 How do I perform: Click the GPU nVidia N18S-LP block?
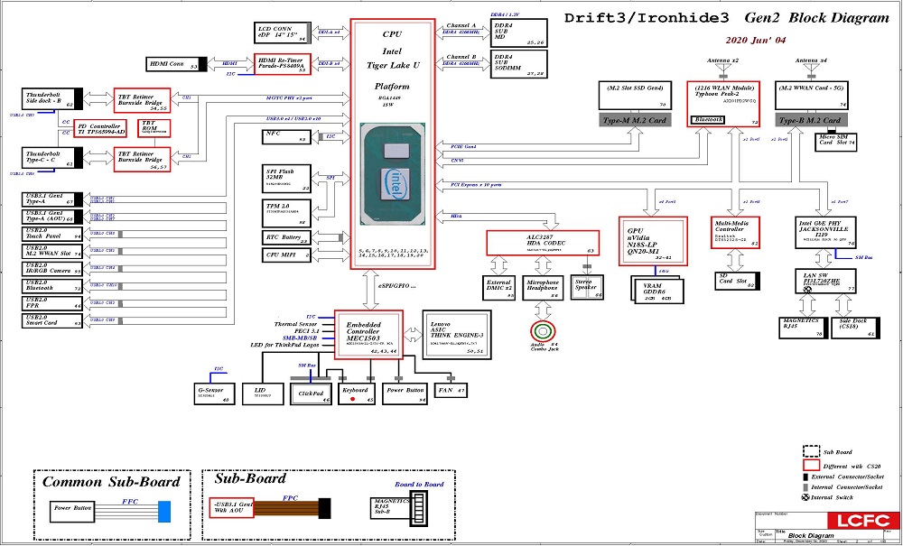point(653,241)
